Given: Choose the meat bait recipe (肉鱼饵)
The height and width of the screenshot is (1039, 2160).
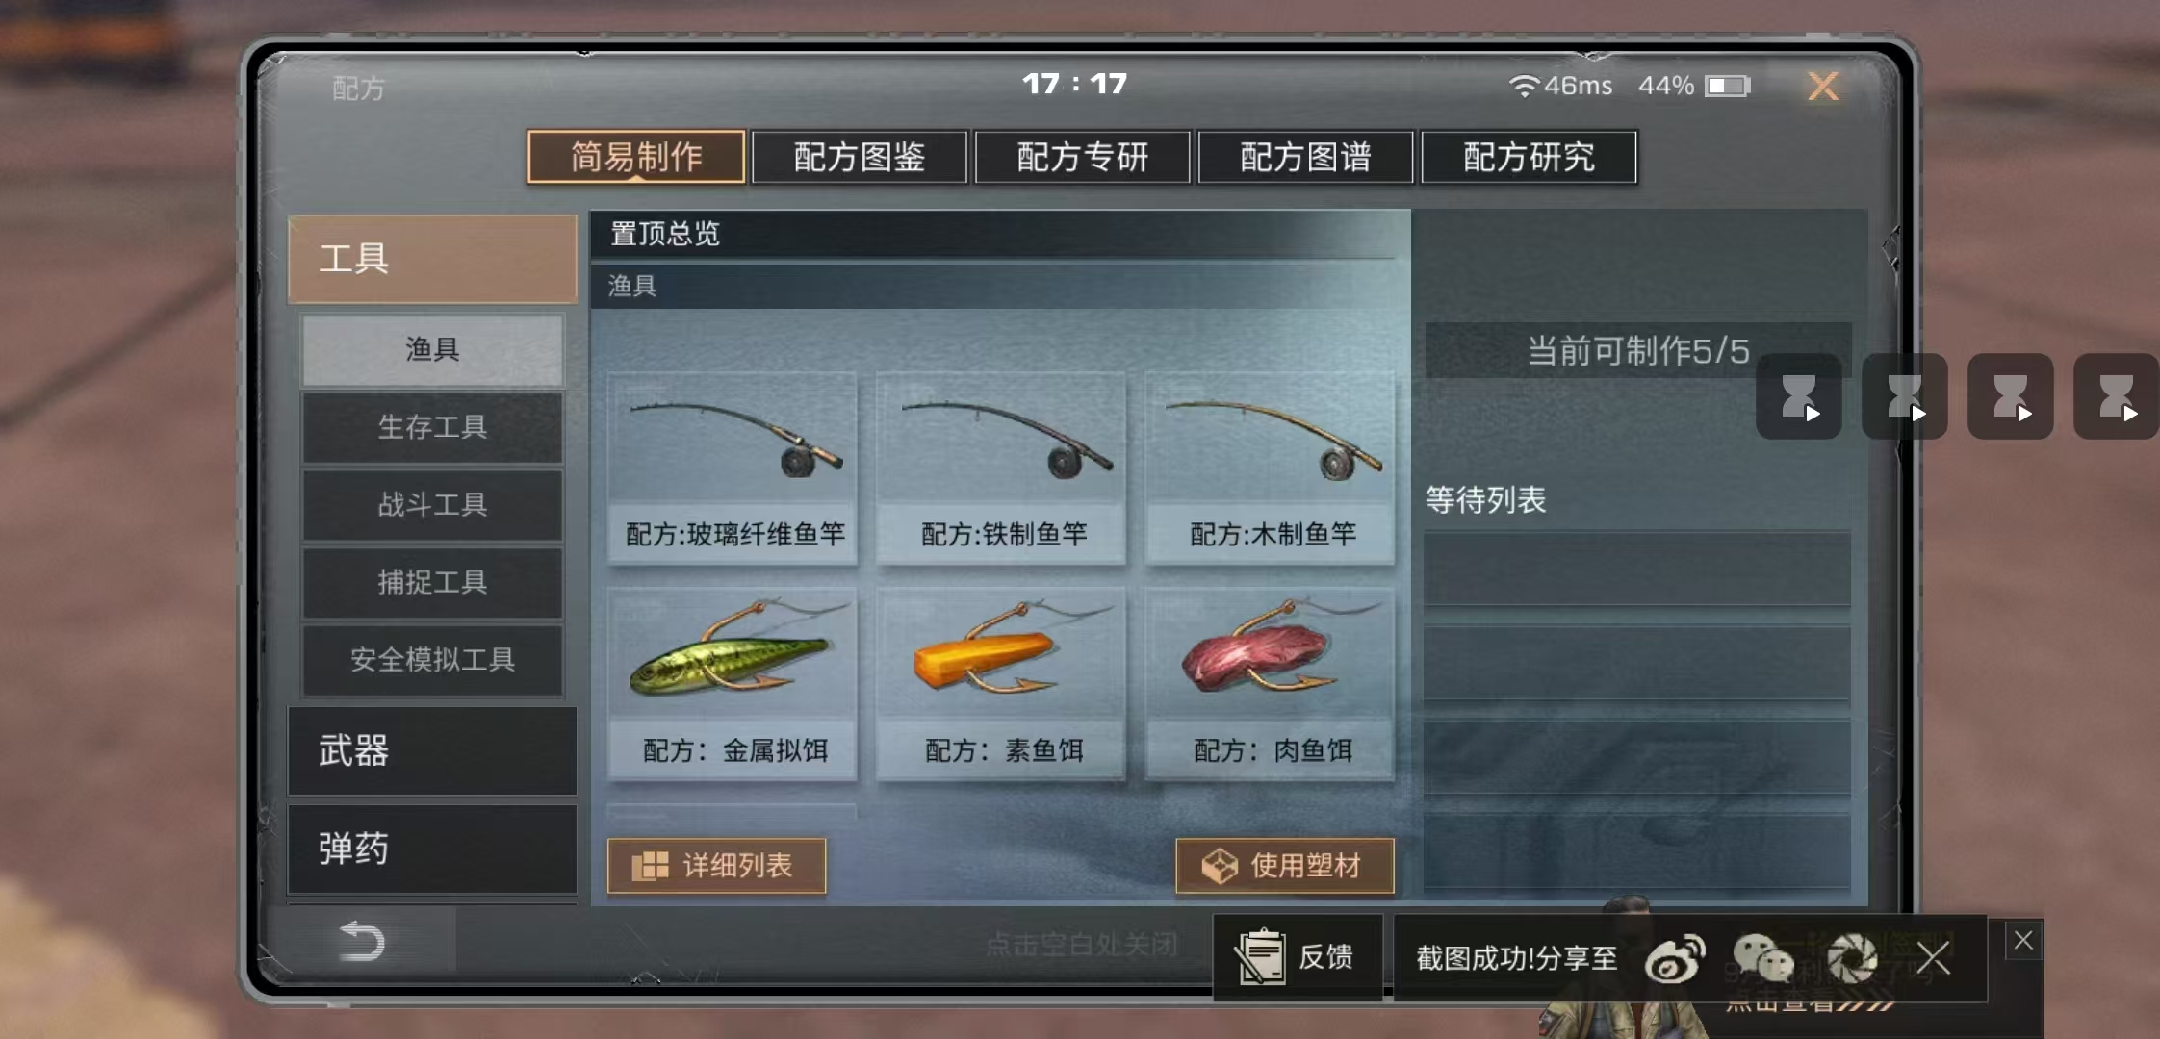Looking at the screenshot, I should tap(1271, 684).
